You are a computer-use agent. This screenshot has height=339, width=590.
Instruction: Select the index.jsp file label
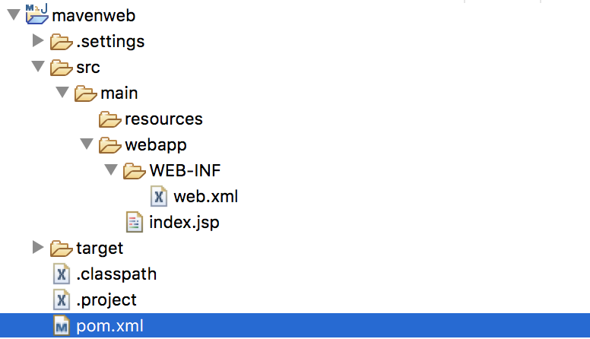(x=184, y=223)
